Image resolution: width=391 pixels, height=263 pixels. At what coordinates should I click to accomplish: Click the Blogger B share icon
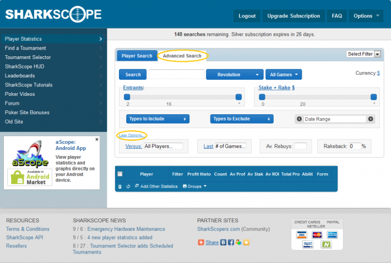[223, 242]
